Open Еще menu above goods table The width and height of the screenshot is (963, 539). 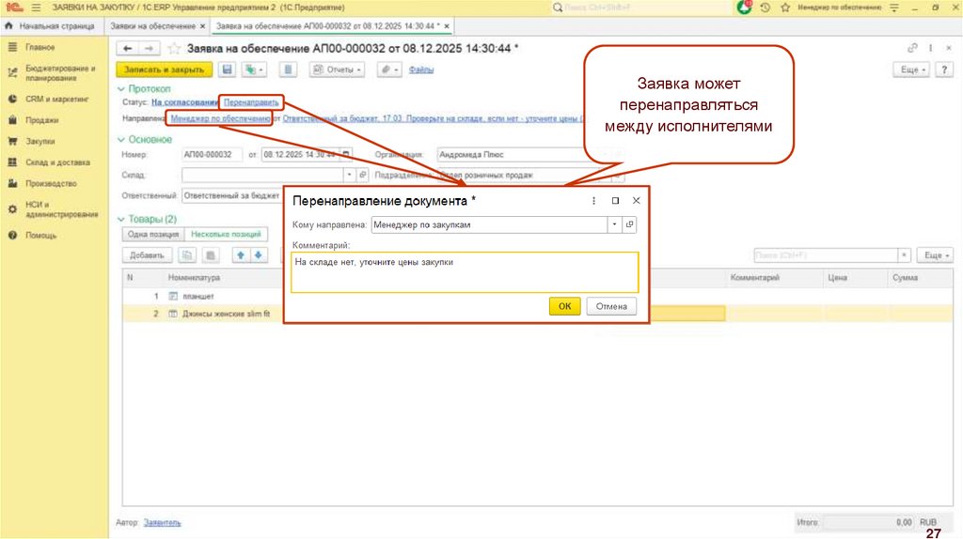tap(935, 255)
